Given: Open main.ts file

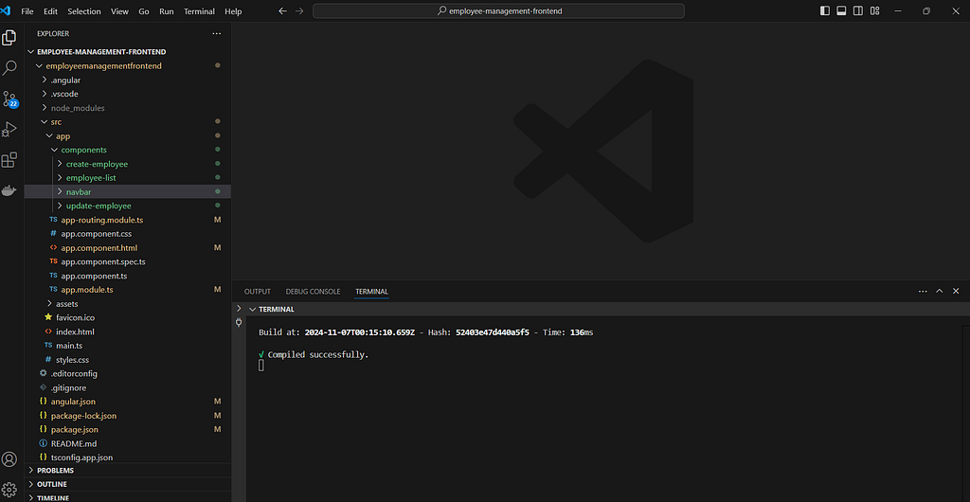Looking at the screenshot, I should point(128,345).
